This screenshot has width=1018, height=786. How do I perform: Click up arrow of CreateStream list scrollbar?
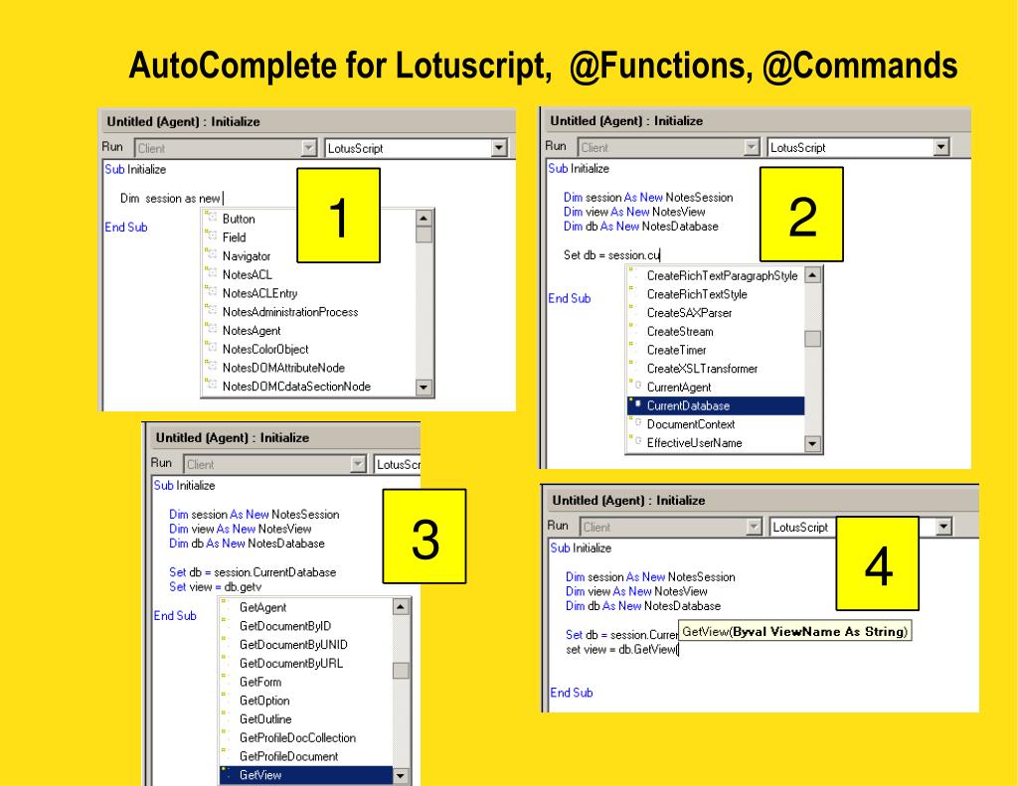(812, 274)
